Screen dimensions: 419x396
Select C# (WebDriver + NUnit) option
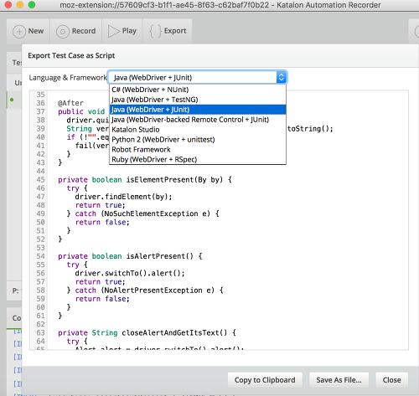198,90
